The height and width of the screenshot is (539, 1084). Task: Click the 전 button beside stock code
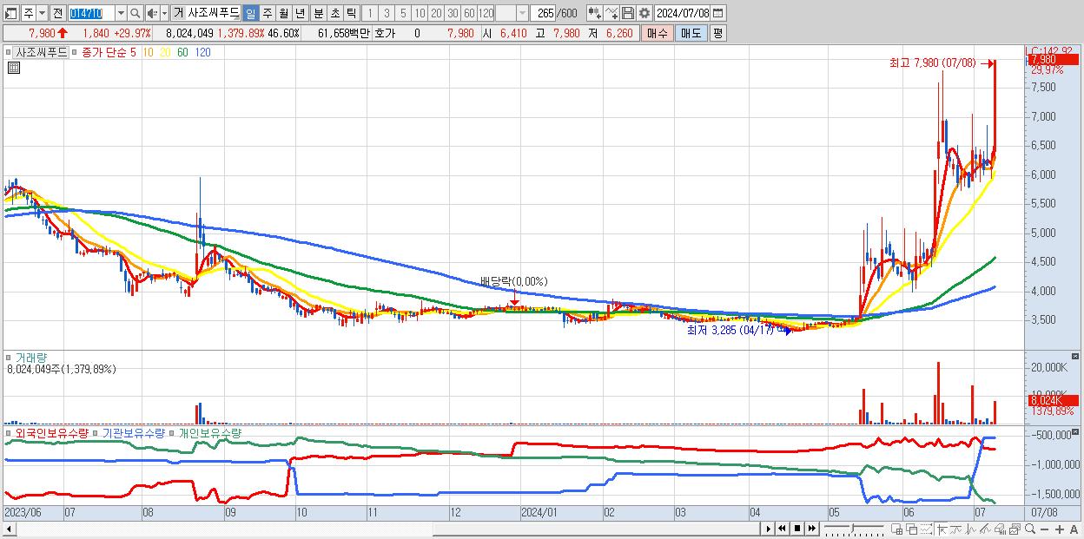(57, 13)
